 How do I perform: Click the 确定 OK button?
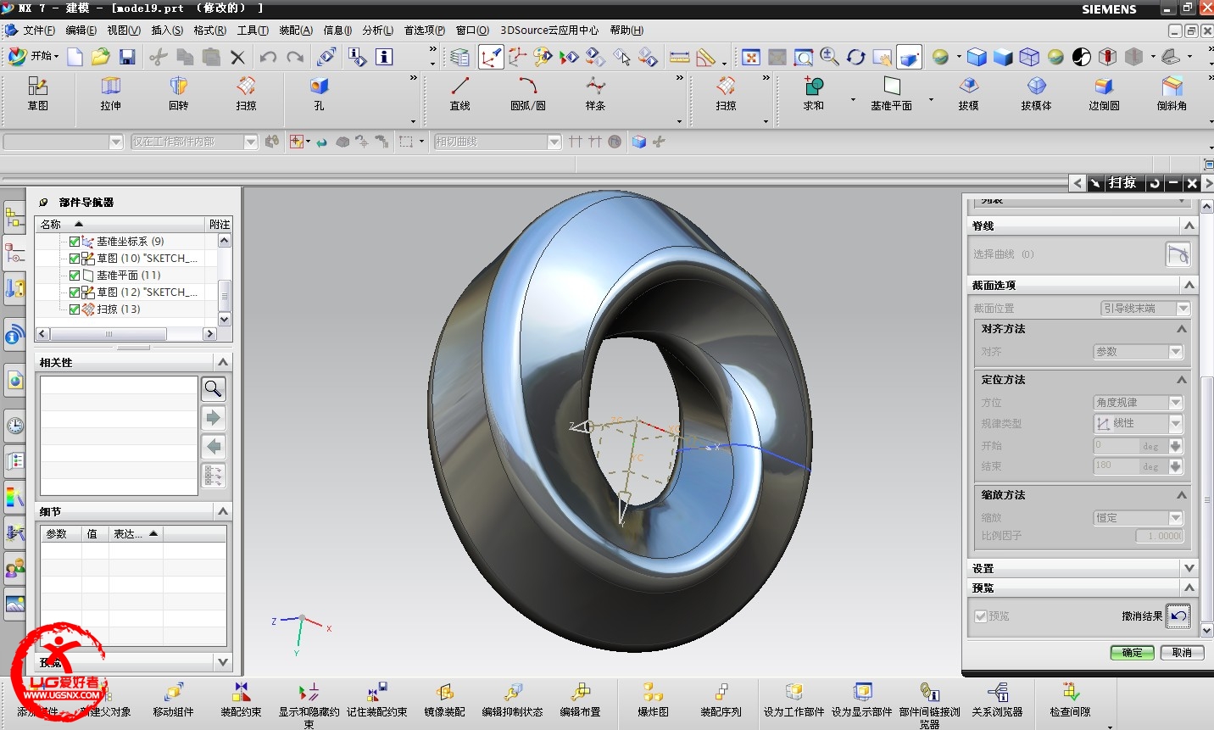[x=1133, y=653]
